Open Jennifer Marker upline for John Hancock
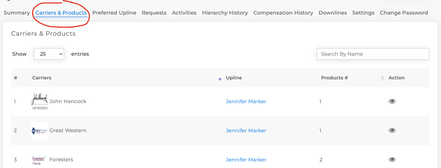This screenshot has width=441, height=168. [x=246, y=102]
